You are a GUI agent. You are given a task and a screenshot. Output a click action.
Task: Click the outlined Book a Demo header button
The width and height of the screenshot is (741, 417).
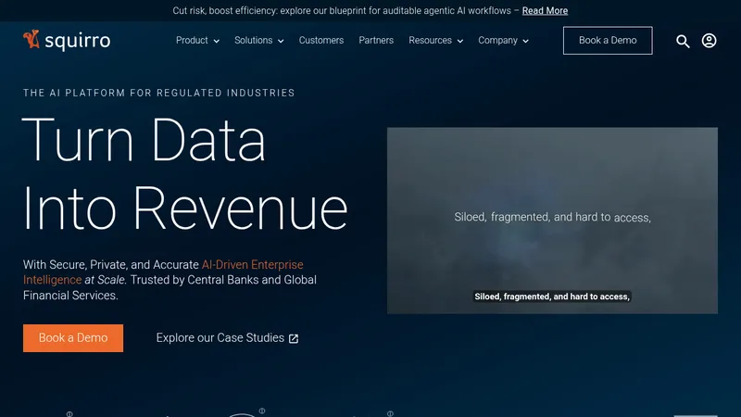[x=608, y=40]
